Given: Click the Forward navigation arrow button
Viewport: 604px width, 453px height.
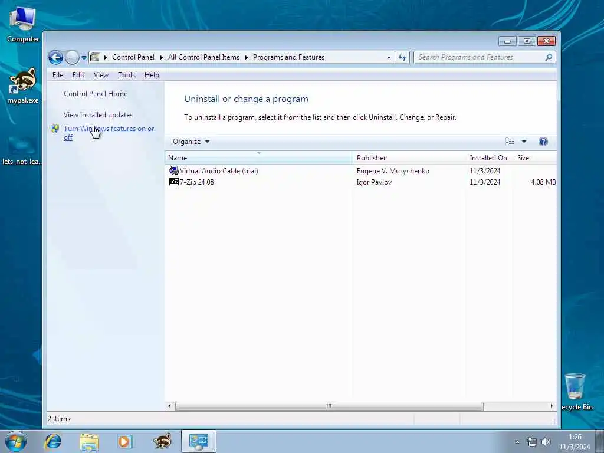Looking at the screenshot, I should (72, 57).
